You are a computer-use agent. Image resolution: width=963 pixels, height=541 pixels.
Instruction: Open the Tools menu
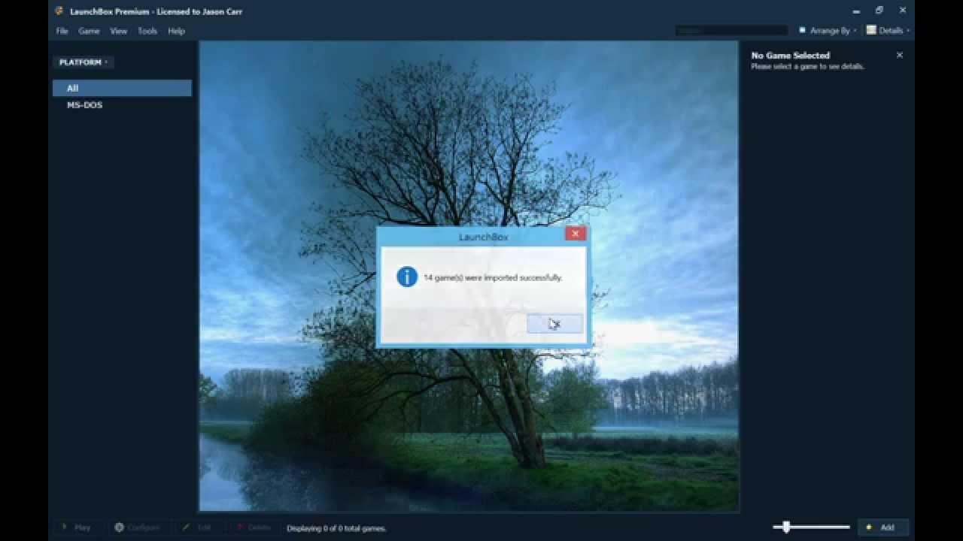147,31
